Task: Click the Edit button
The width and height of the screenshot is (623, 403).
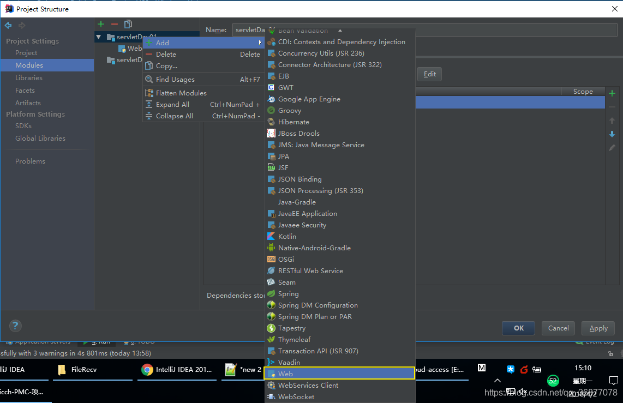Action: tap(429, 74)
